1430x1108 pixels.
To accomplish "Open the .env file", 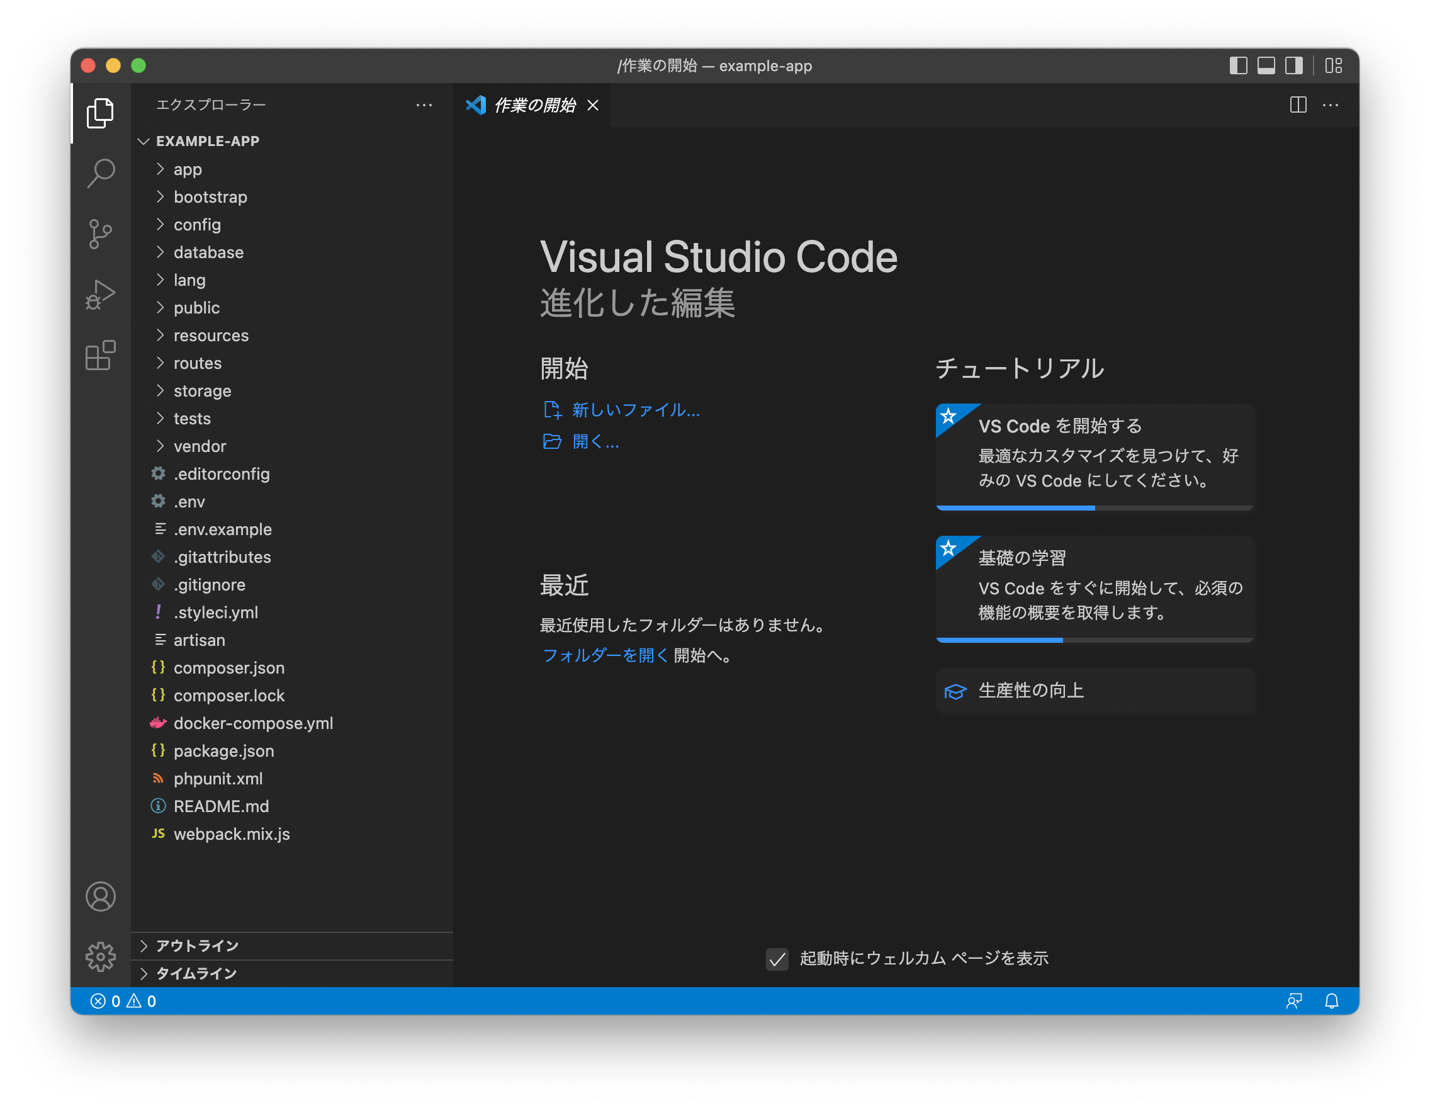I will (x=292, y=502).
